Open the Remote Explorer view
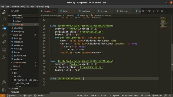 click(x=4, y=50)
